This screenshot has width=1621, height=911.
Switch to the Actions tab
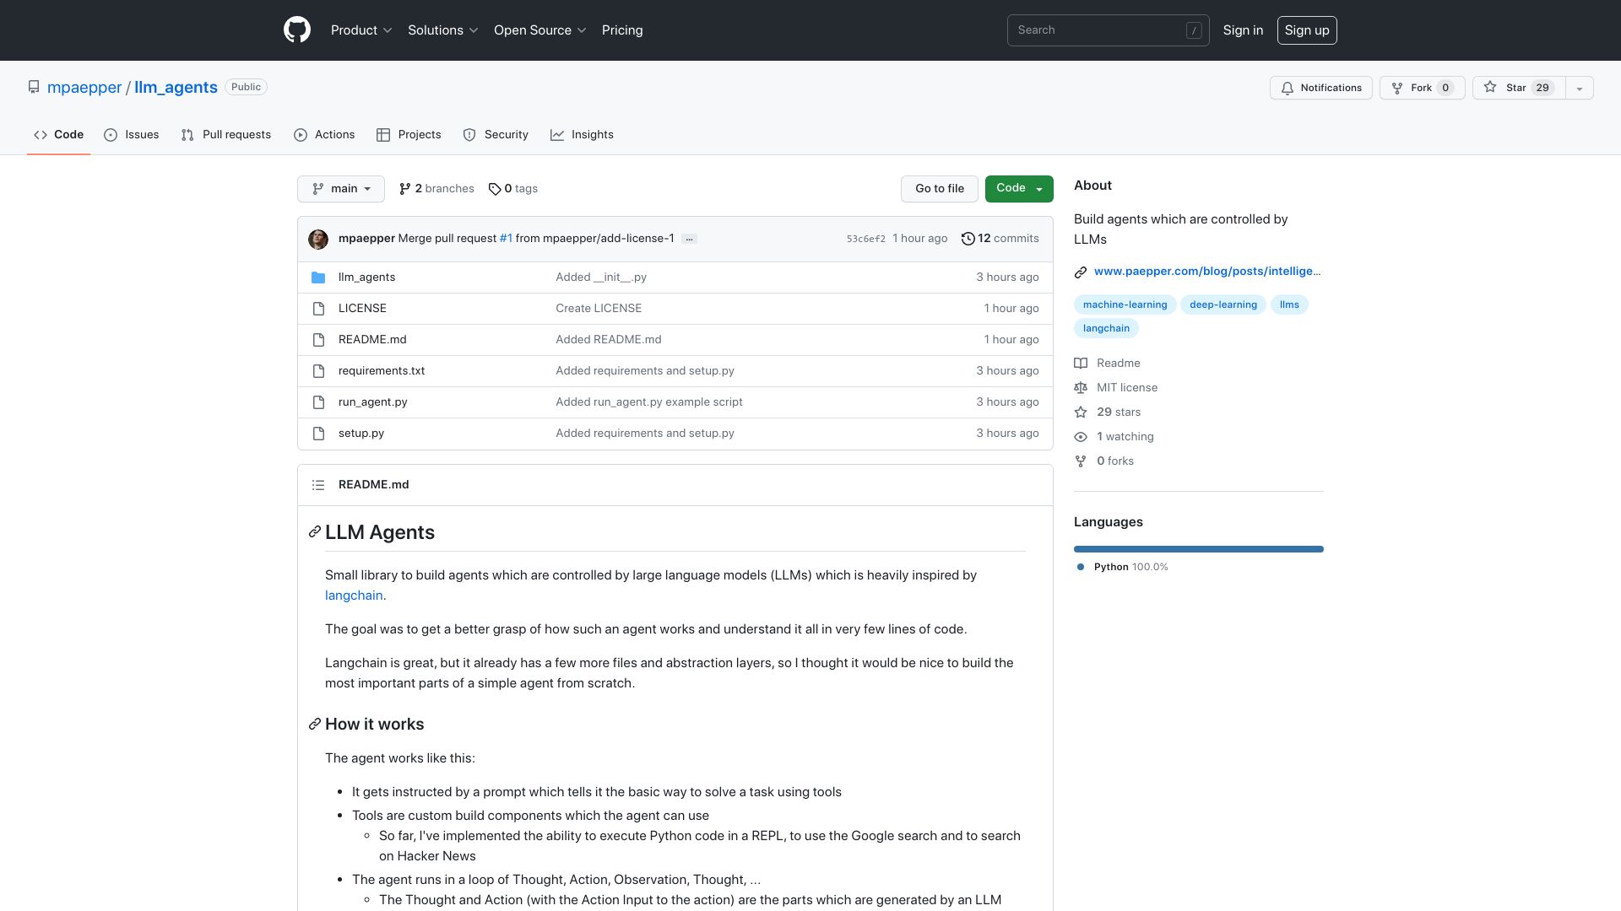[x=324, y=135]
